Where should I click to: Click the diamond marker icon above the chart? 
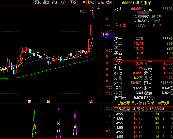[93, 7]
